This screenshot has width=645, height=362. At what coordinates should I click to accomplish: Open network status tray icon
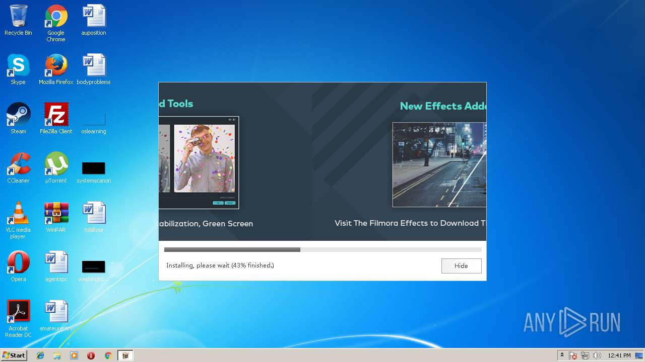click(585, 355)
